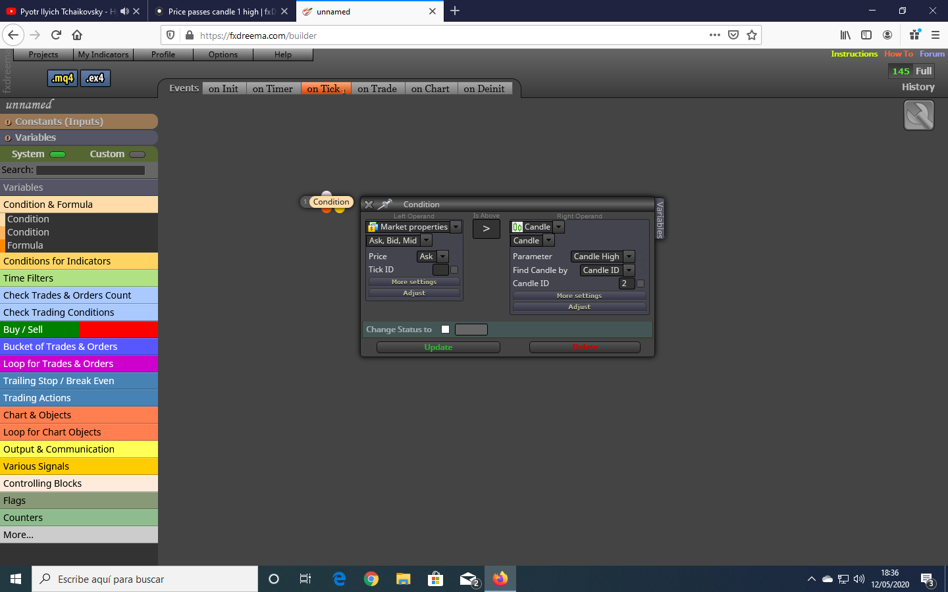Open the Windows Start menu
This screenshot has width=948, height=592.
(16, 579)
